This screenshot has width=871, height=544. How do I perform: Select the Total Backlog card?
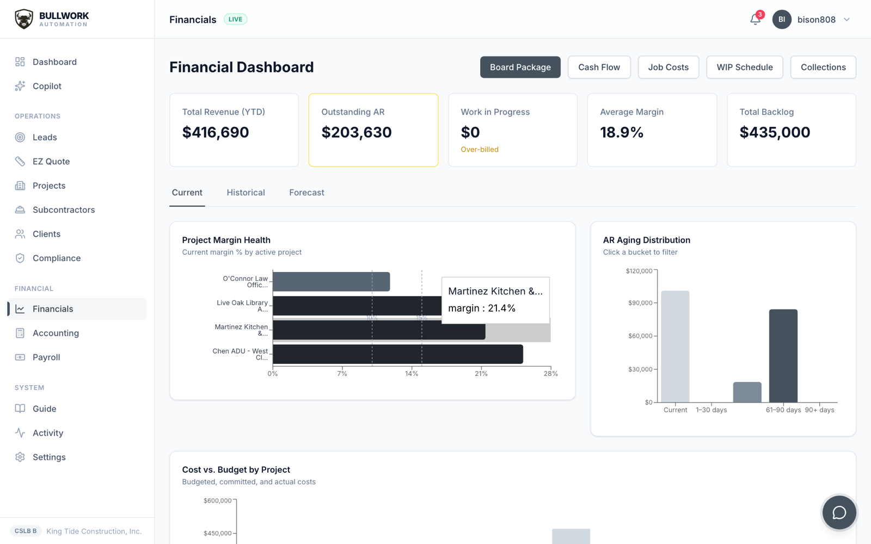point(792,130)
